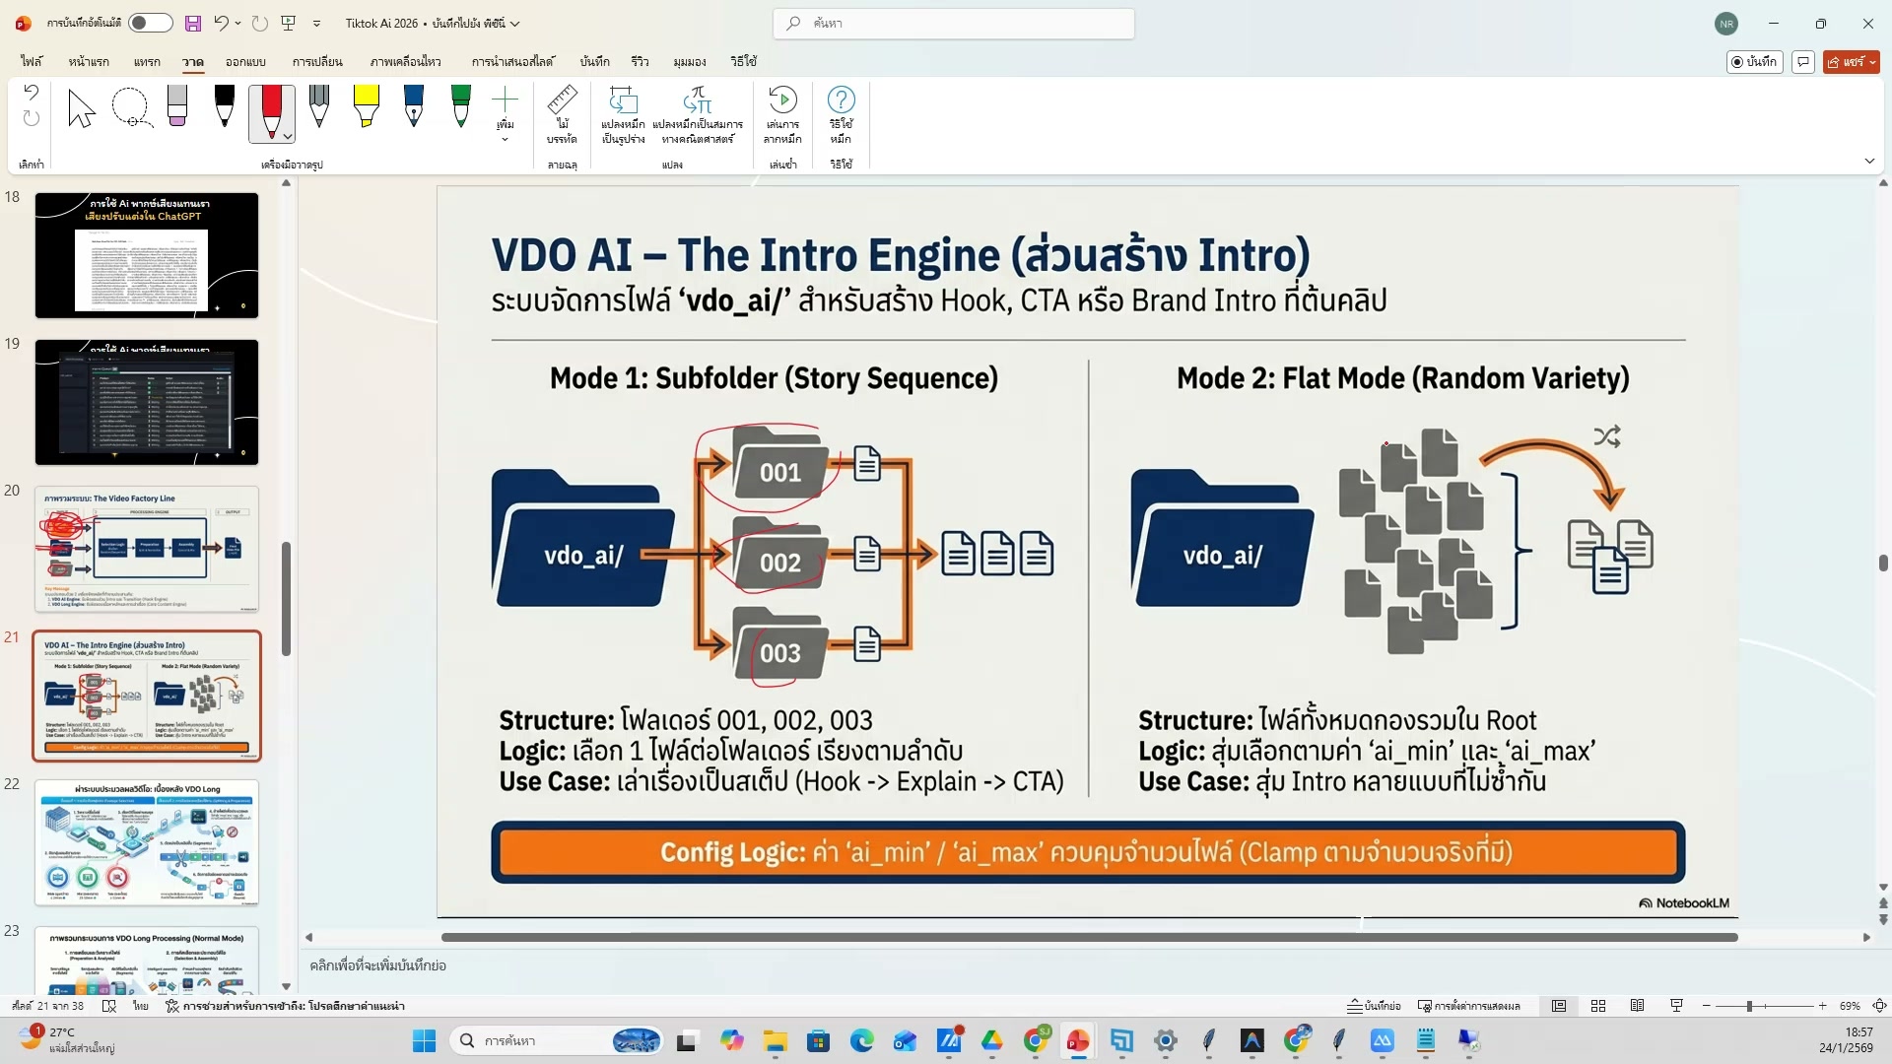Screen dimensions: 1892x1064
Task: Click the zoom slider handle
Action: click(x=1749, y=1006)
